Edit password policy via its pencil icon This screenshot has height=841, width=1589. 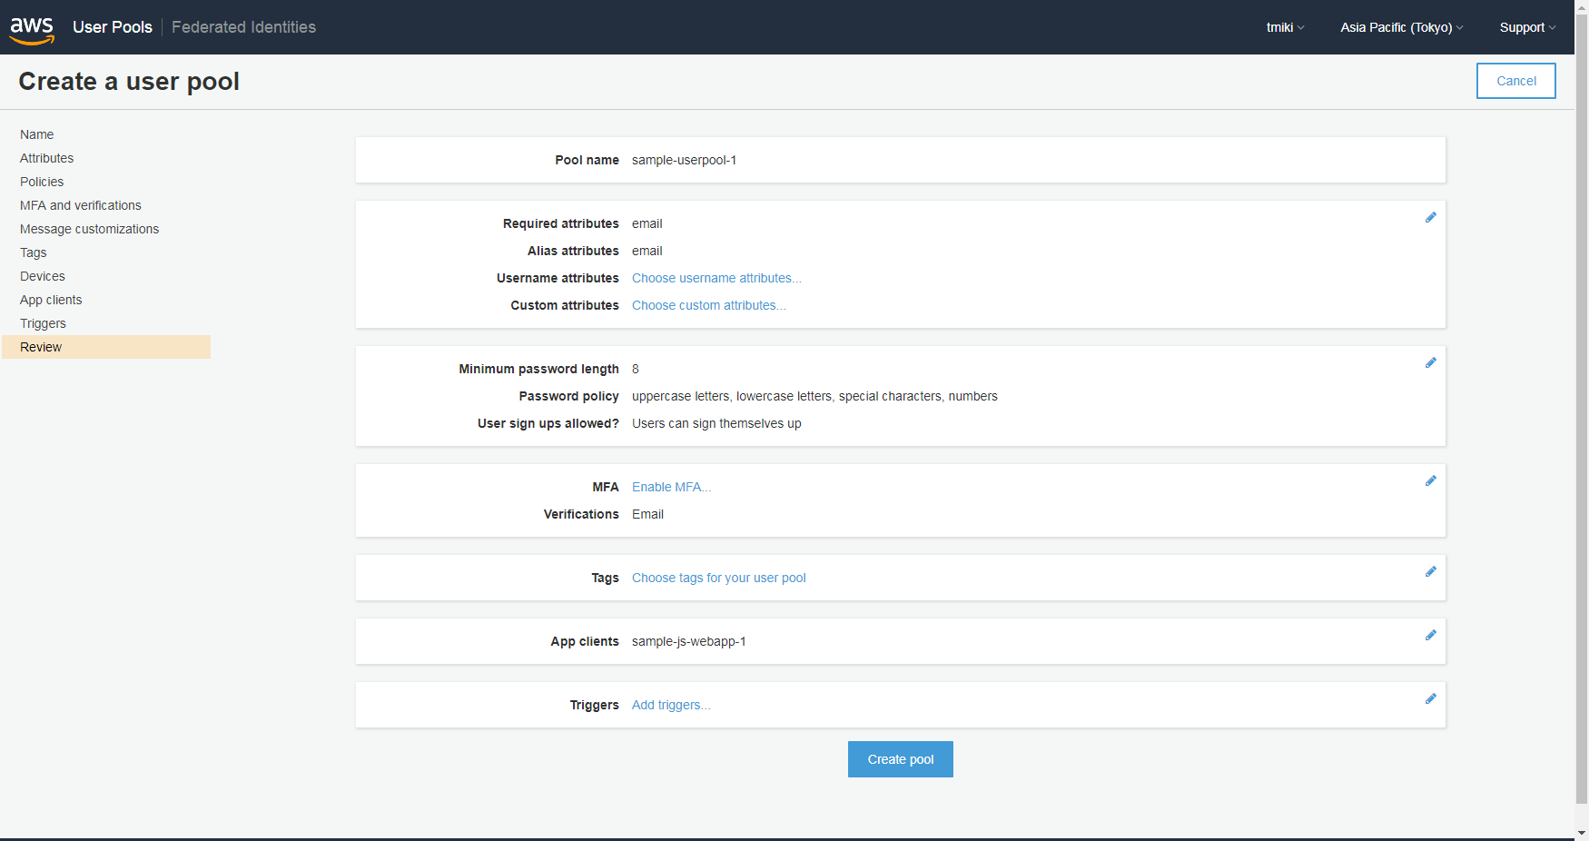(1431, 362)
